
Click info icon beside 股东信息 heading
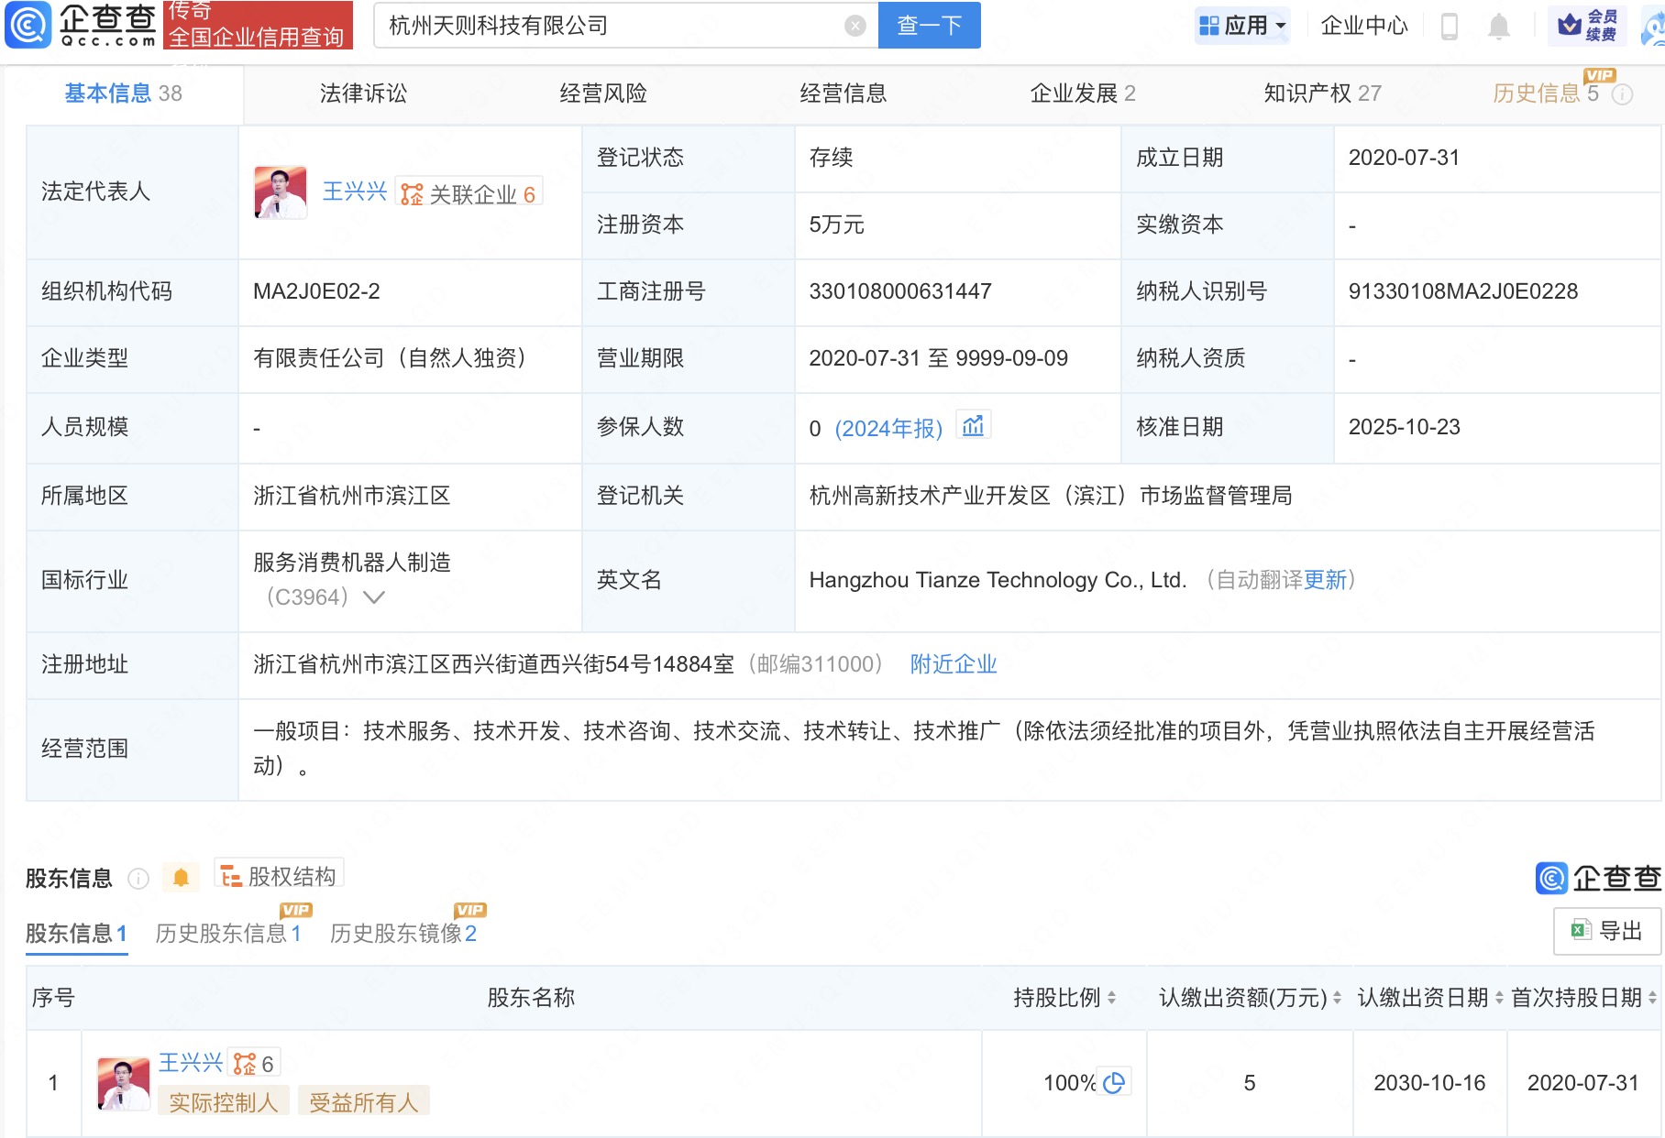138,879
